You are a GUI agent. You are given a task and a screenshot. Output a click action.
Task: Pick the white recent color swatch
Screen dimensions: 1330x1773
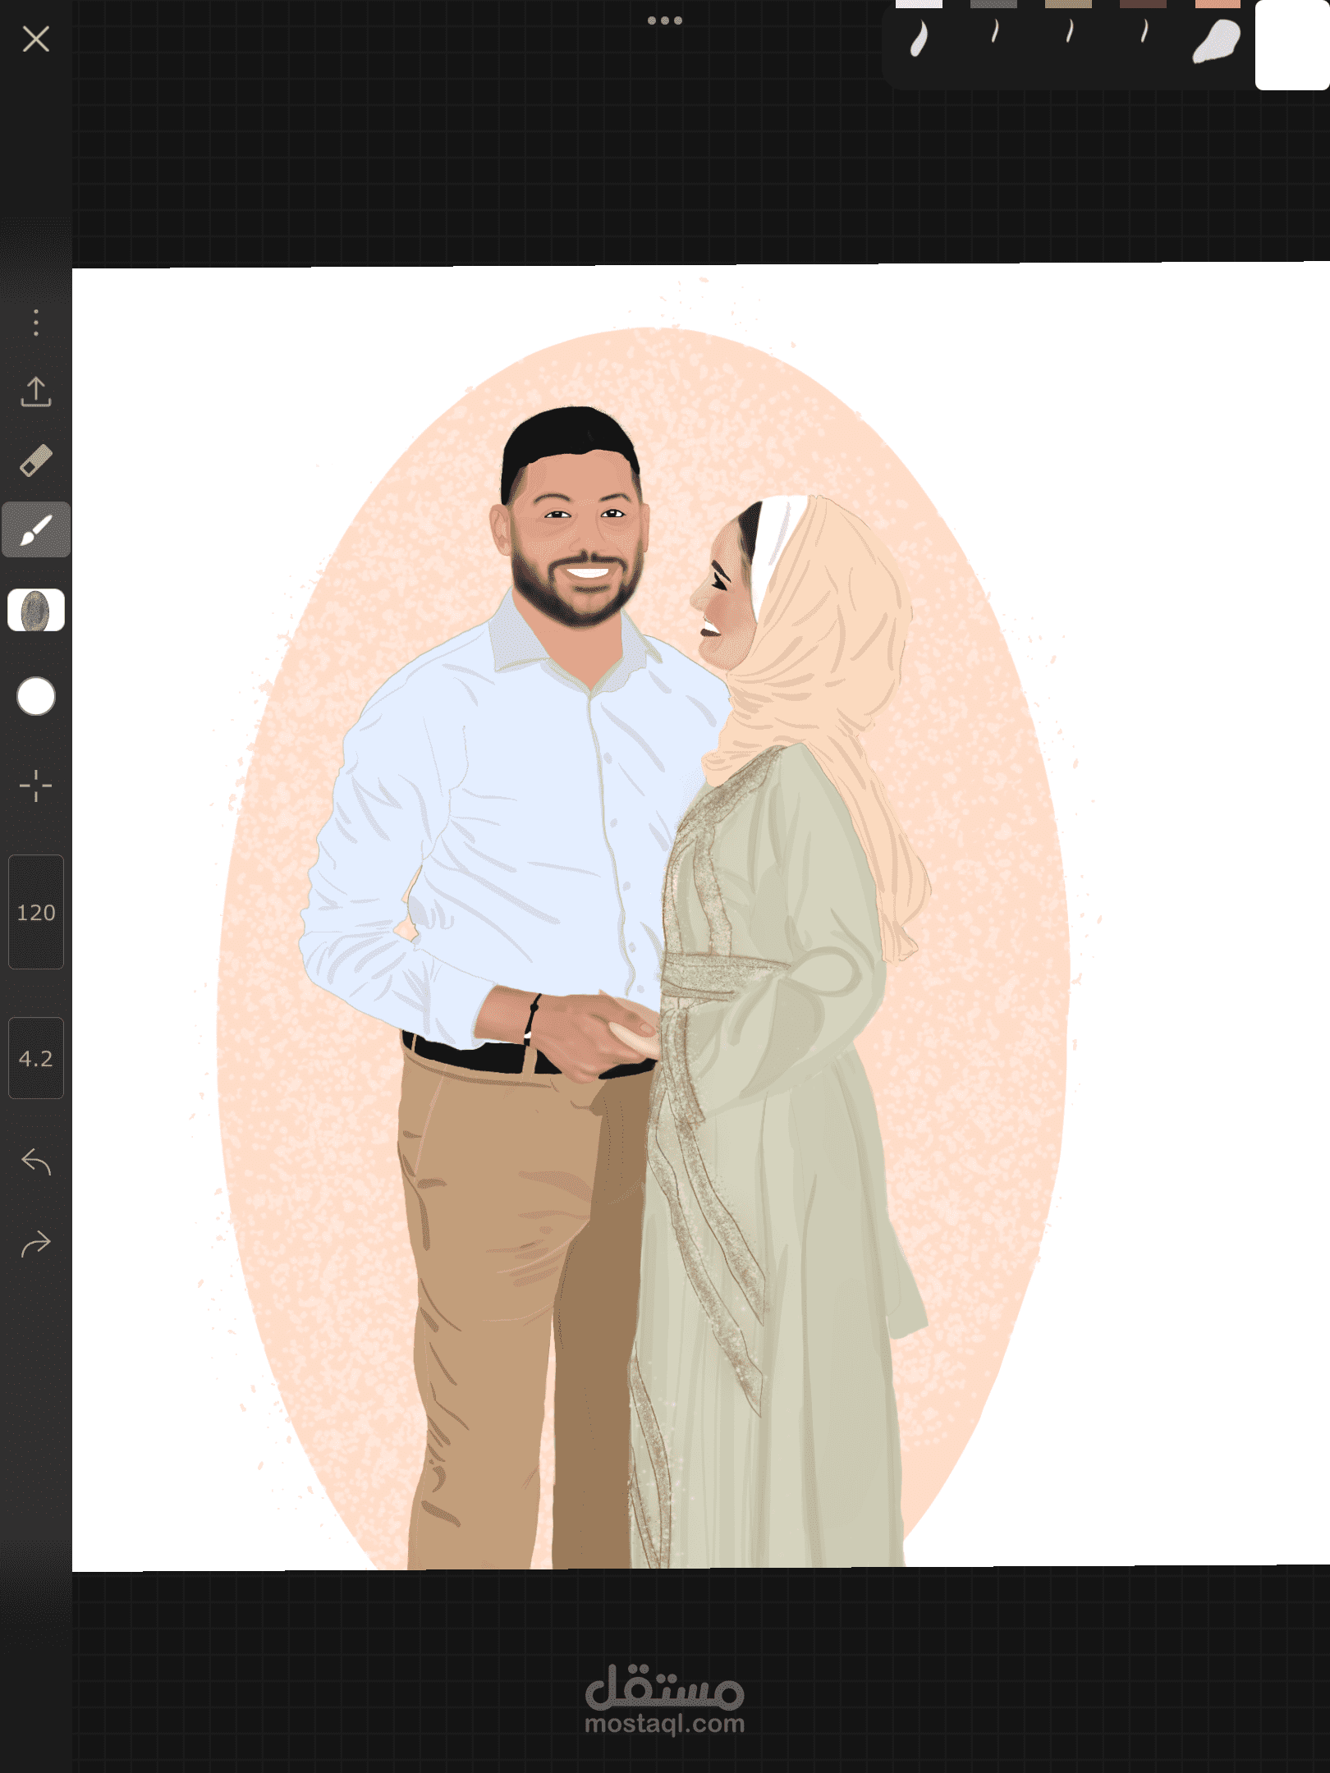pos(919,4)
